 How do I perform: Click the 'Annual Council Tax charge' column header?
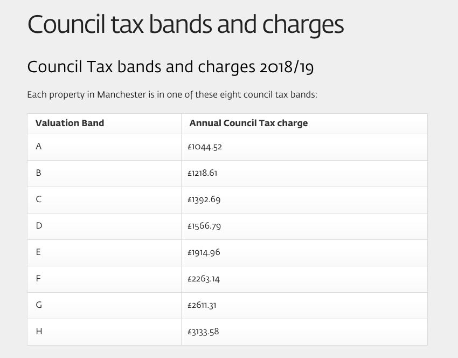click(248, 123)
